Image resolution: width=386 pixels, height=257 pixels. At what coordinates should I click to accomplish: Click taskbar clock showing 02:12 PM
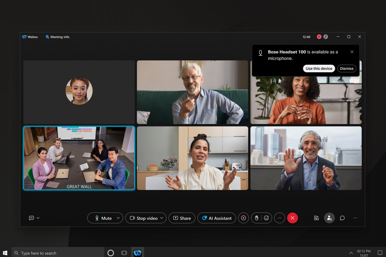[364, 253]
